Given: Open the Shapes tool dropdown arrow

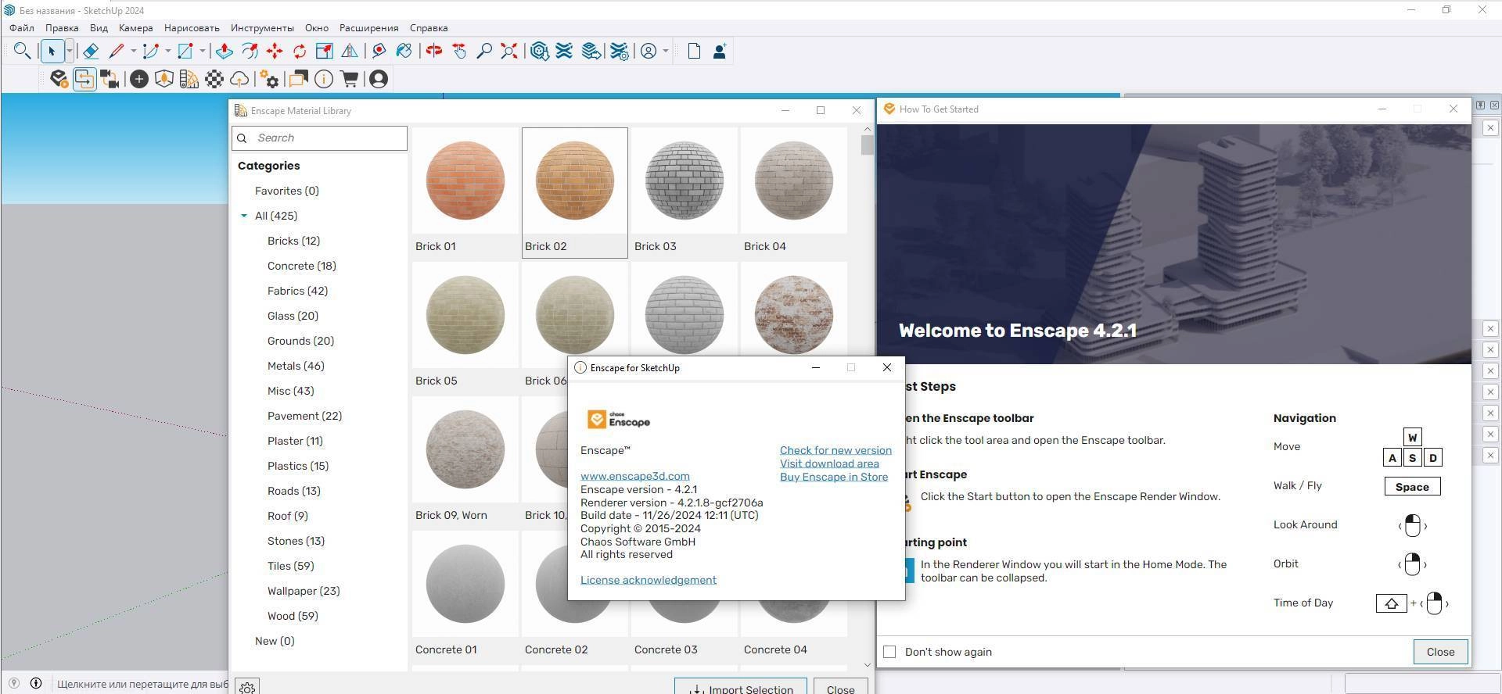Looking at the screenshot, I should pos(202,51).
